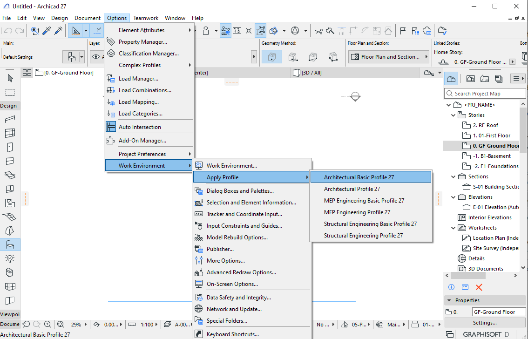Select the Arrow tool in toolbox
The image size is (528, 339).
point(10,78)
